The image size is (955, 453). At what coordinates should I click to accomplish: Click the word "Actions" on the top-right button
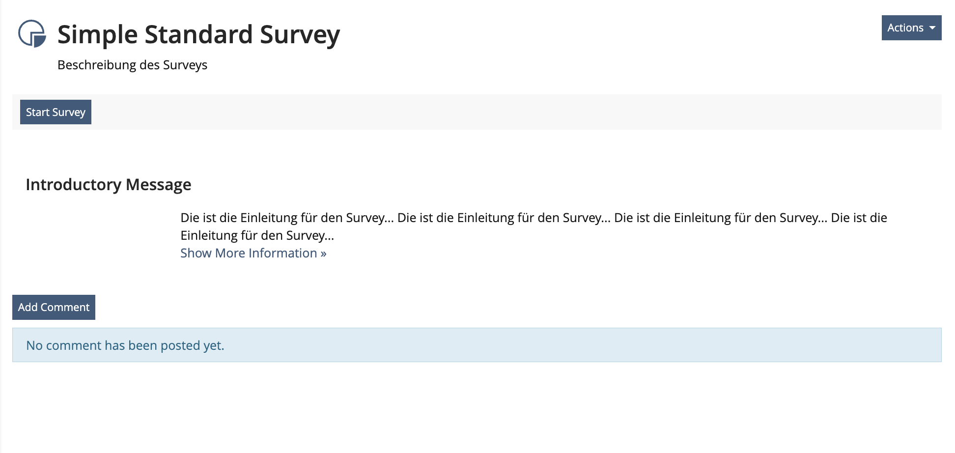point(905,28)
